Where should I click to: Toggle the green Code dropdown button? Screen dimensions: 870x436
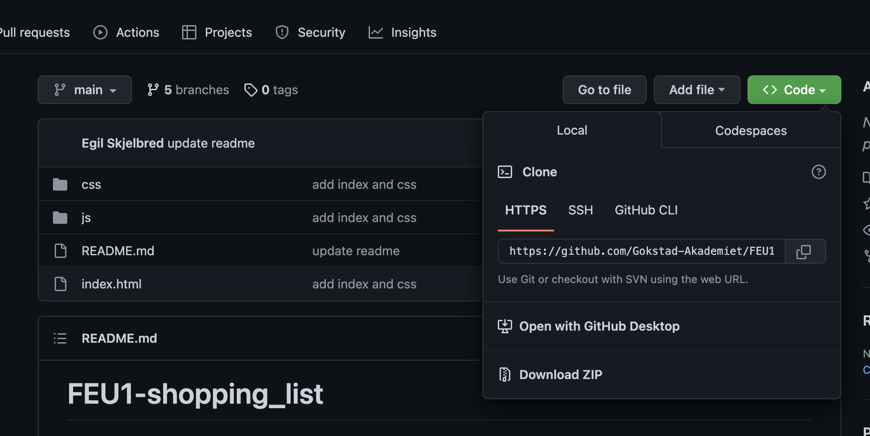point(794,90)
